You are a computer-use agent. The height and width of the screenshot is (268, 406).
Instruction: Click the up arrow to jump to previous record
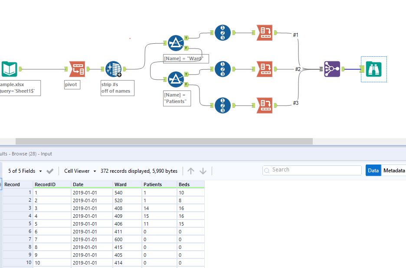pos(191,171)
